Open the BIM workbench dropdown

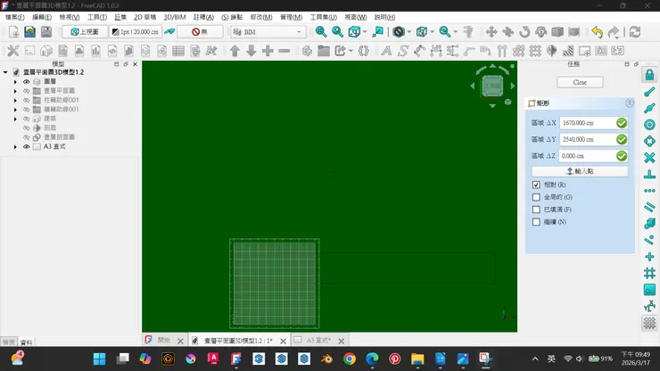click(x=268, y=31)
